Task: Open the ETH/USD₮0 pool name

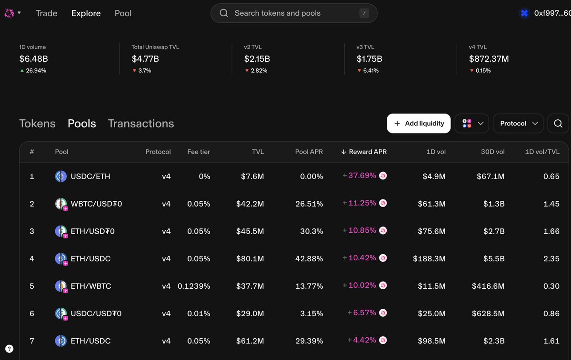Action: [92, 231]
